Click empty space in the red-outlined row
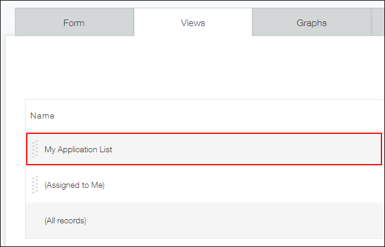Viewport: 385px width, 247px height. click(250, 149)
